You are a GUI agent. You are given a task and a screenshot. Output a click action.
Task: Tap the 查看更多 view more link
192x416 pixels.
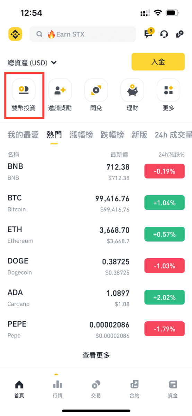point(96,355)
